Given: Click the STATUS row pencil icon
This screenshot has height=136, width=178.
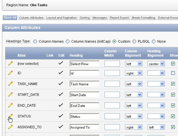Looking at the screenshot, I should click(x=10, y=116).
